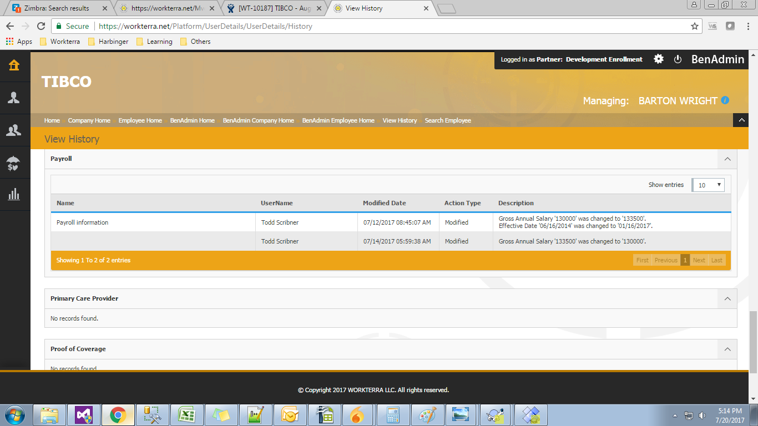Open the Learning bookmark folder
The width and height of the screenshot is (758, 426).
[154, 42]
